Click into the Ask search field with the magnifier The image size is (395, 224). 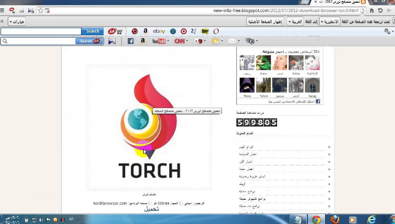click(38, 41)
